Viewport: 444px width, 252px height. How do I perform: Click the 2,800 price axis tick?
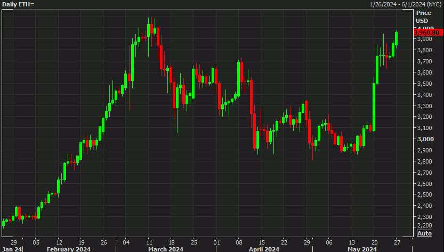(x=424, y=161)
